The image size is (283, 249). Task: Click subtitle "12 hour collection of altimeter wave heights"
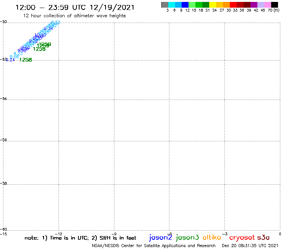point(74,16)
